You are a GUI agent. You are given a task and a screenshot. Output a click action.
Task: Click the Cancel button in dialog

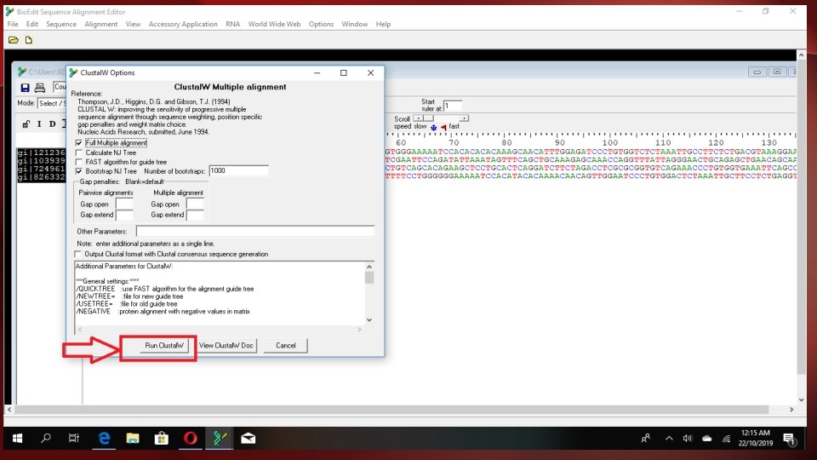pyautogui.click(x=286, y=345)
